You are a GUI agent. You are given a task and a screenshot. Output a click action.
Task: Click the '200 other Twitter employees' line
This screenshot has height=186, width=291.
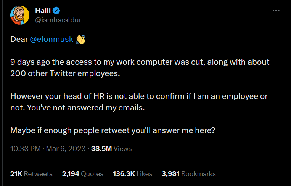(65, 73)
